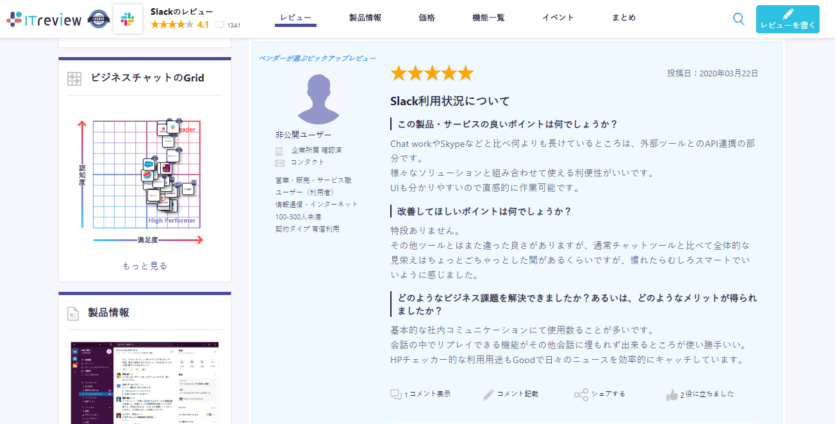Open the 機能一覧 tab
This screenshot has height=424, width=835.
[x=490, y=19]
